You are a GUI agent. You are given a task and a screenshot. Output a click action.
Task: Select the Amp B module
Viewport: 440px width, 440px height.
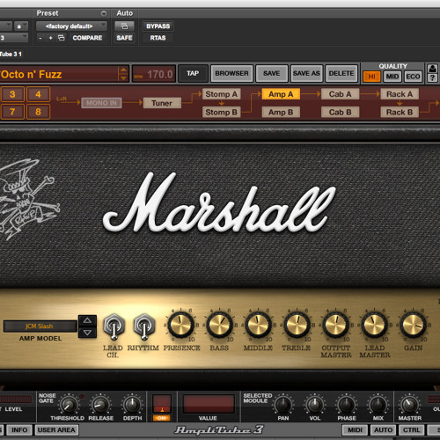tap(281, 112)
